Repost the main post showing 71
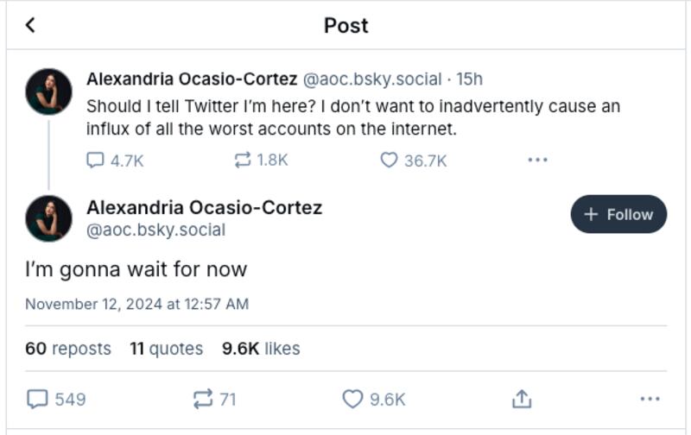The height and width of the screenshot is (435, 691). coord(203,399)
